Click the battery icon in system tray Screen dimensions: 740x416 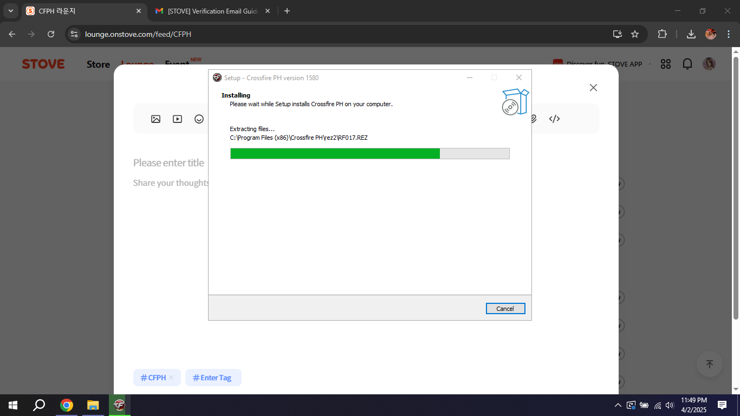(644, 405)
